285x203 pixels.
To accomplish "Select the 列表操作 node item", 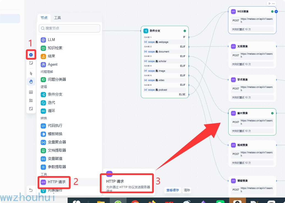I will [69, 190].
